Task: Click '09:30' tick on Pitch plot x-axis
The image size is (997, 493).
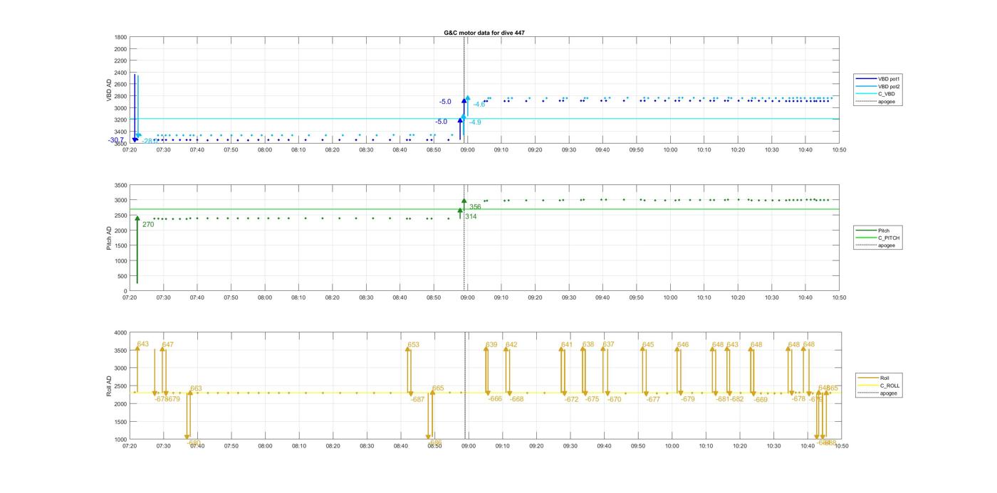Action: pyautogui.click(x=569, y=298)
